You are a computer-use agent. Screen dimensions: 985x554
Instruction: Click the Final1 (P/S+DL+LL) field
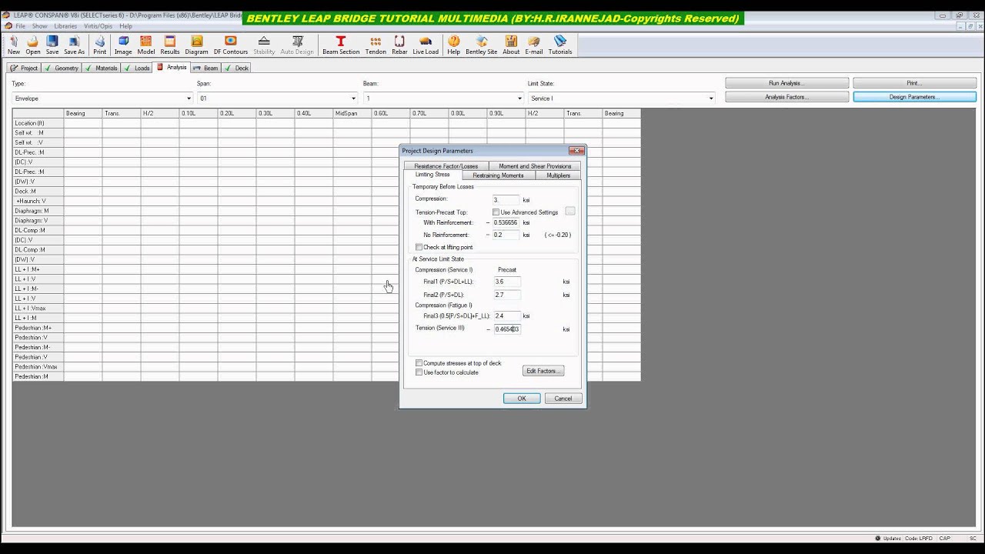click(x=507, y=282)
